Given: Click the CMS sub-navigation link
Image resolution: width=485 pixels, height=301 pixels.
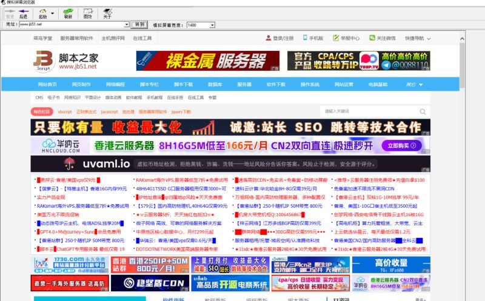Looking at the screenshot, I should click(39, 98).
